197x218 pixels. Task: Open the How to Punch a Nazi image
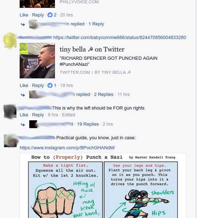point(103,185)
